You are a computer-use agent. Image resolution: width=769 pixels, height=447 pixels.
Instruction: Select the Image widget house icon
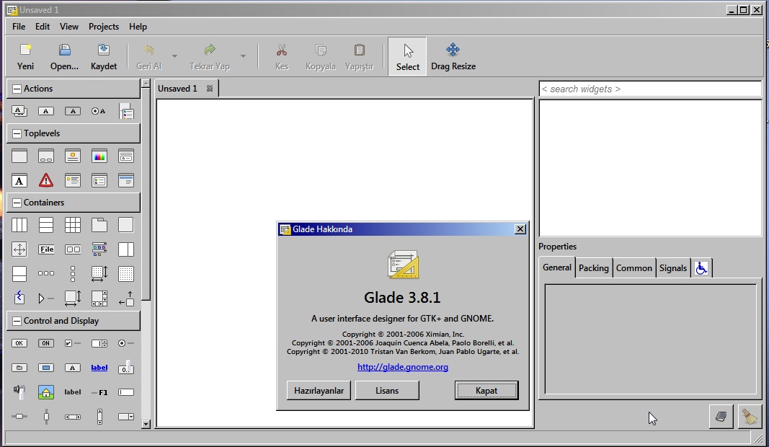click(x=46, y=391)
